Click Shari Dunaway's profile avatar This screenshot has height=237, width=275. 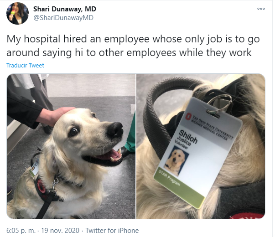point(17,13)
